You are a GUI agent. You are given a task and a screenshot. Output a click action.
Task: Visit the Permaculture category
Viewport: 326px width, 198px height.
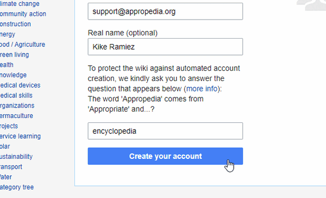coord(16,116)
